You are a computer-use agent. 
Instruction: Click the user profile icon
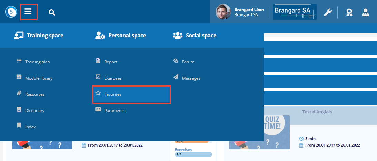click(365, 12)
